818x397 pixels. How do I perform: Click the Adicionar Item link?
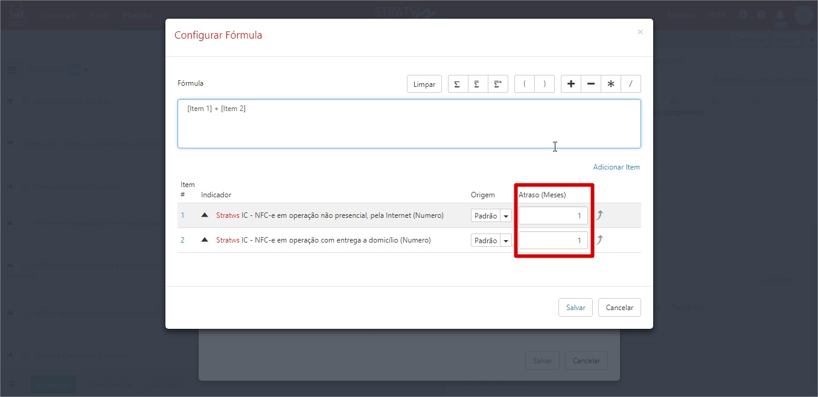point(616,167)
